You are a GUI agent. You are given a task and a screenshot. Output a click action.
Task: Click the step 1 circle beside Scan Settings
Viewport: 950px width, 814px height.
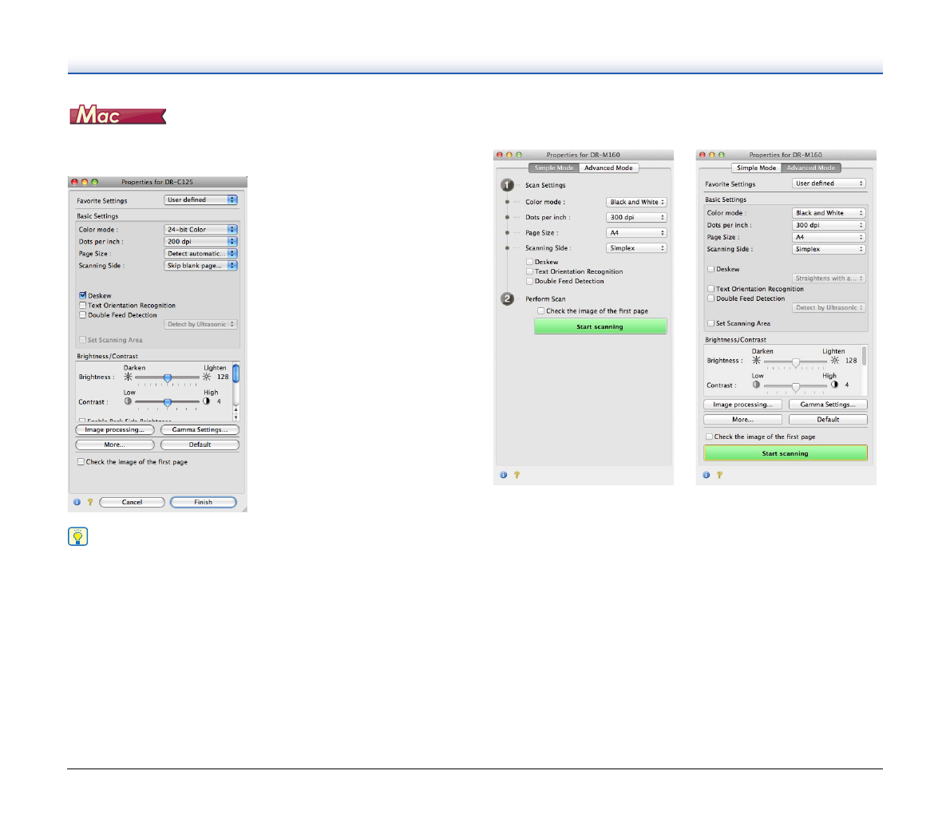point(508,185)
